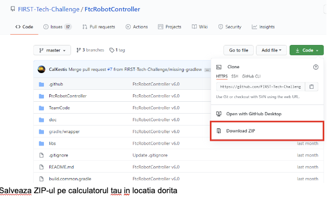Image resolution: width=327 pixels, height=197 pixels.
Task: Open the .gitignore file
Action: (59, 155)
